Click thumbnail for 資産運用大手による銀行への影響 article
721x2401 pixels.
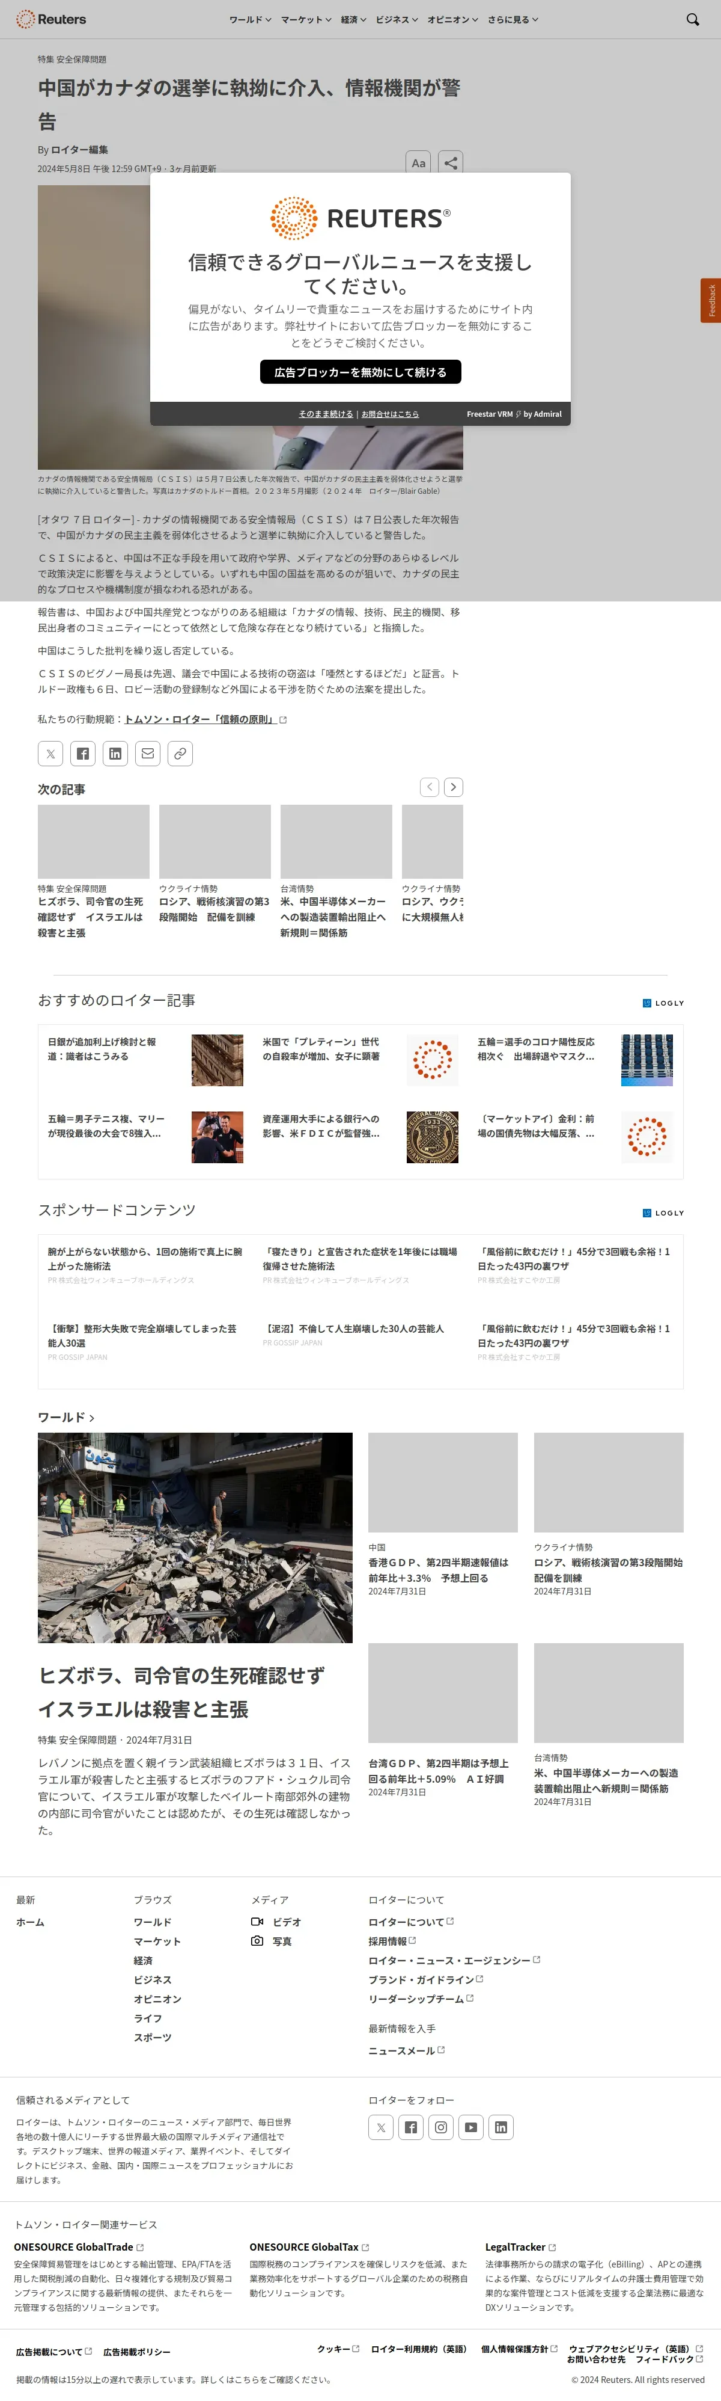point(432,1137)
